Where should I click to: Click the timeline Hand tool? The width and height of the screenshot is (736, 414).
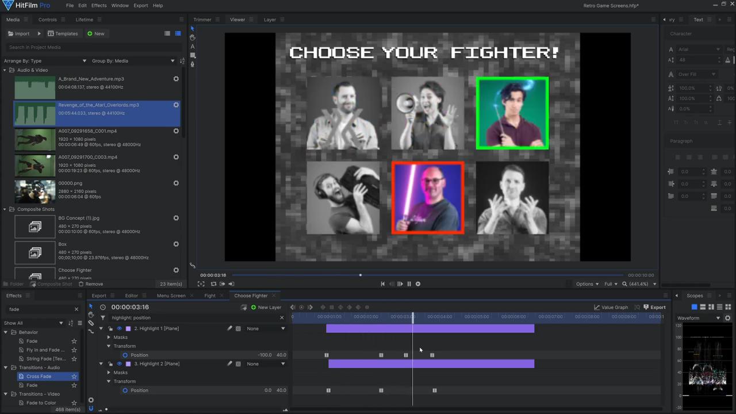91,315
